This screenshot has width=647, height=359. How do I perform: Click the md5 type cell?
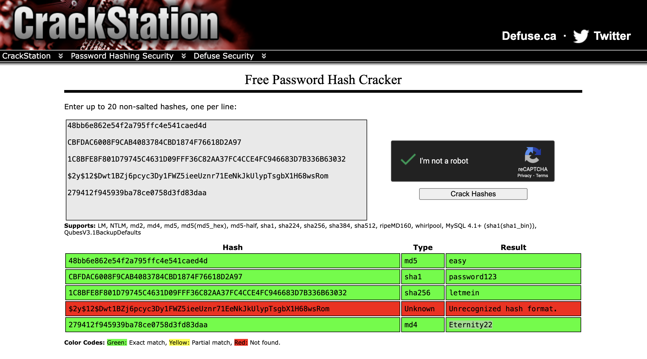click(423, 261)
